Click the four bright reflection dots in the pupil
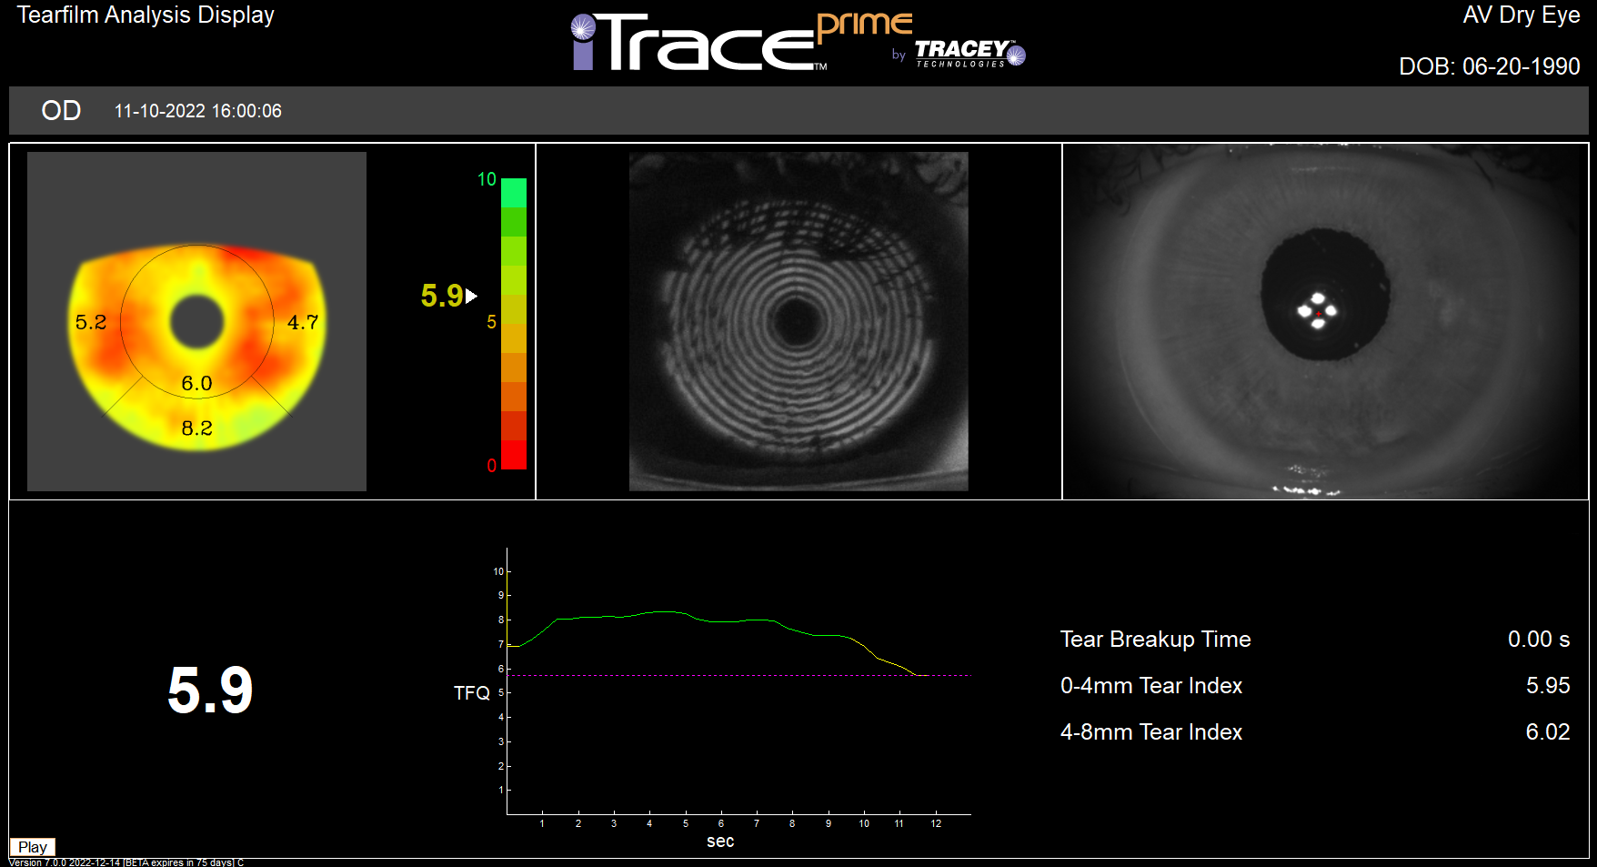This screenshot has height=867, width=1597. [x=1317, y=310]
